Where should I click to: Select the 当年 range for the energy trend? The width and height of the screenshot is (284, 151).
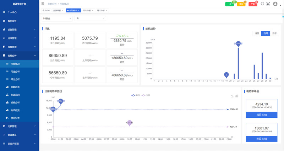click(274, 33)
